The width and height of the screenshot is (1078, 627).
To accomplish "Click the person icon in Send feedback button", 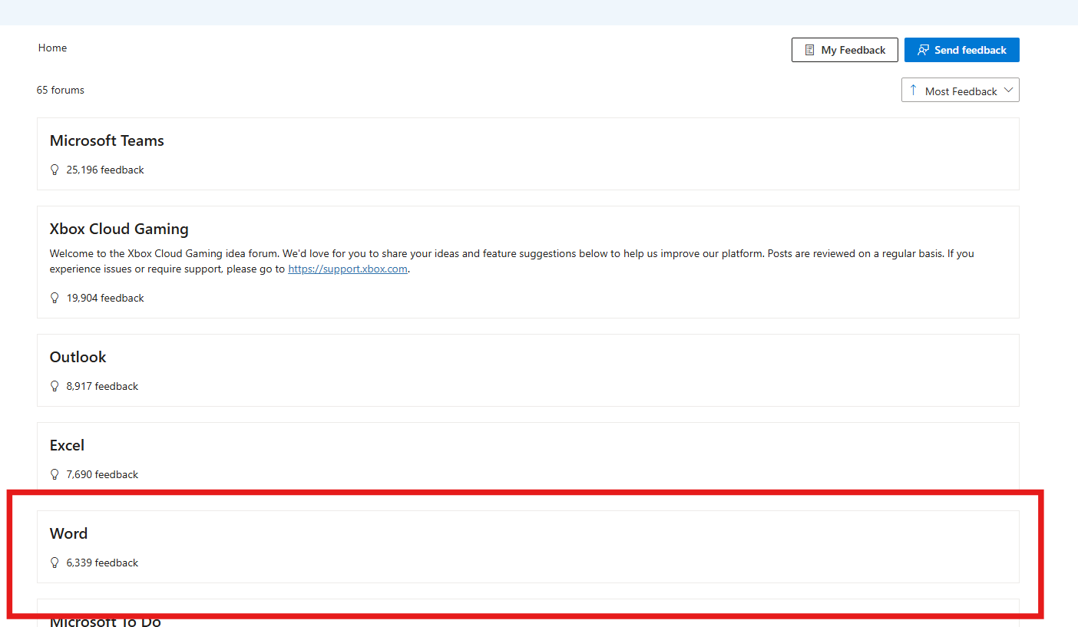I will tap(924, 50).
